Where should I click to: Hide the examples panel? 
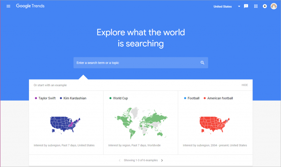click(244, 85)
